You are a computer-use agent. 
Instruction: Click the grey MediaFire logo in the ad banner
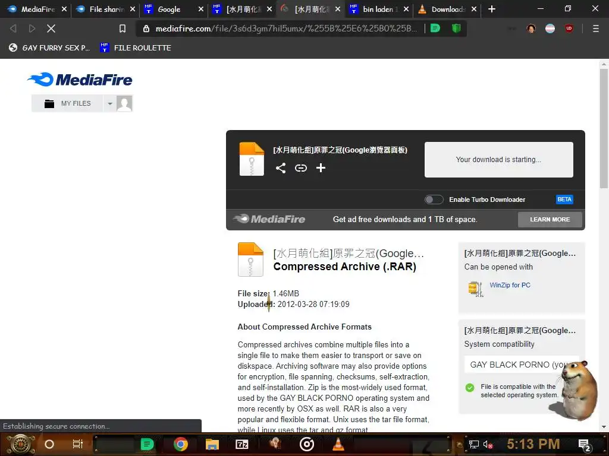pos(269,219)
